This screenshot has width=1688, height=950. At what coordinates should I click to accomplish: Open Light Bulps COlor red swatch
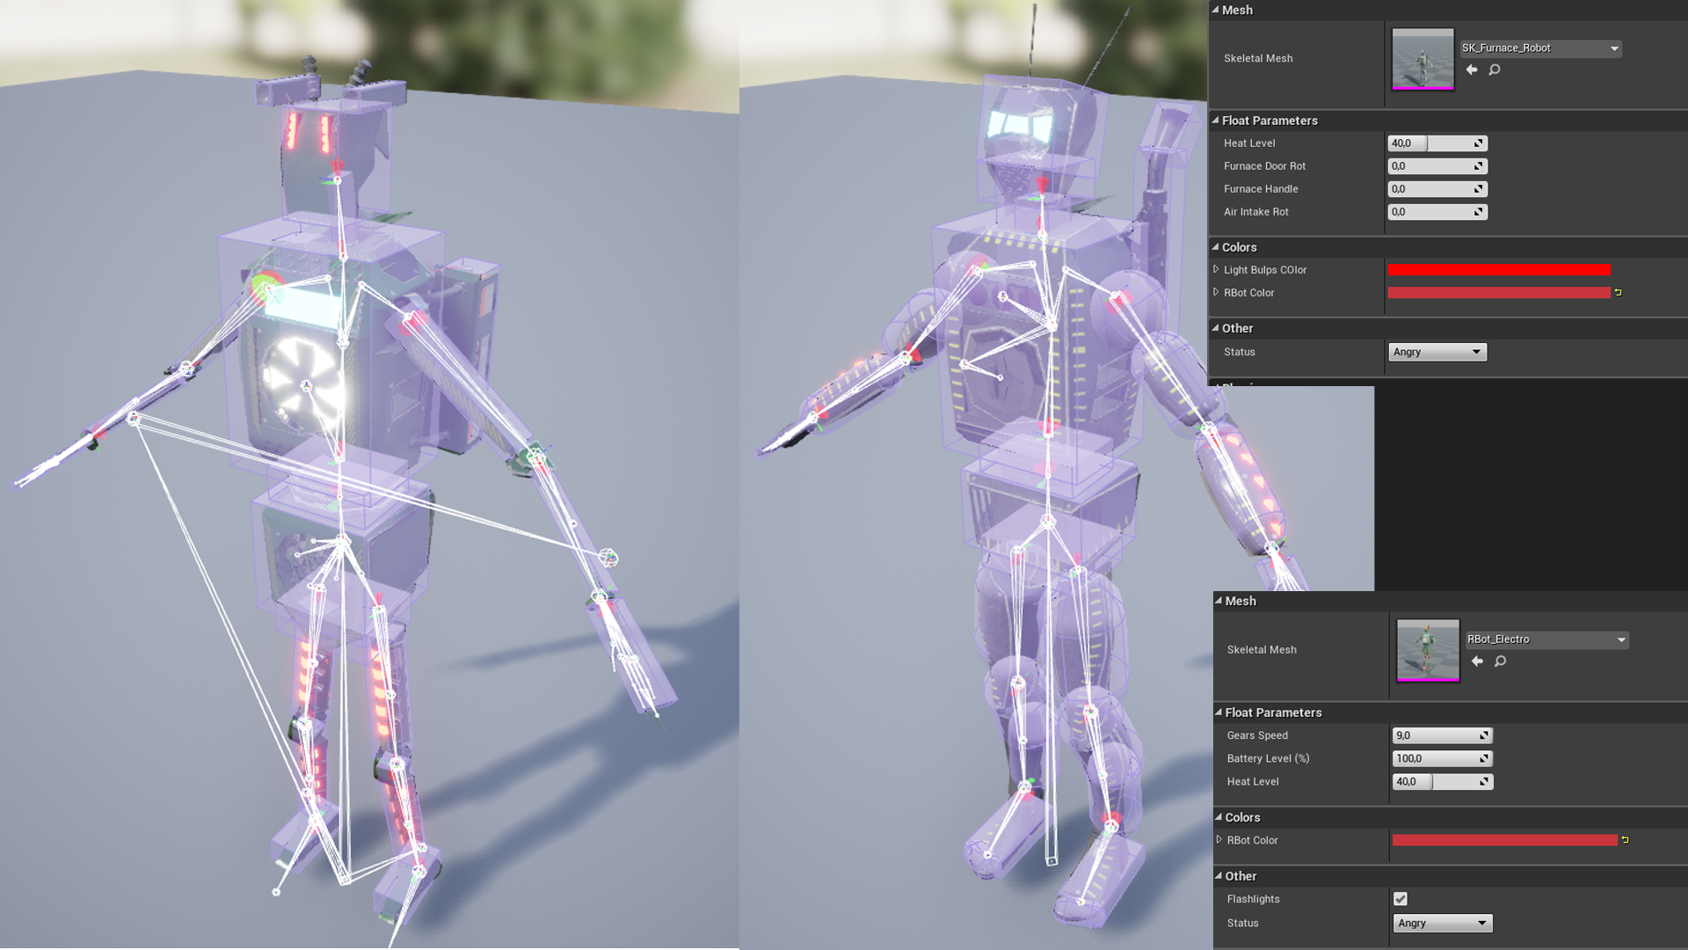pyautogui.click(x=1498, y=270)
